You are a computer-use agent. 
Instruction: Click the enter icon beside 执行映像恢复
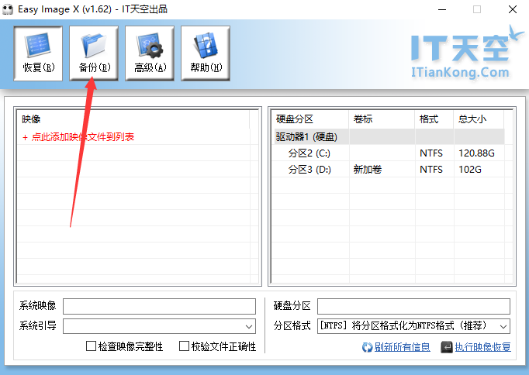pyautogui.click(x=446, y=347)
